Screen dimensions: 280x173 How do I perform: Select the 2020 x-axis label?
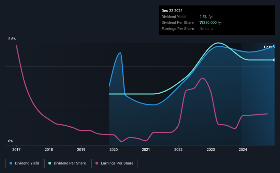click(x=114, y=150)
